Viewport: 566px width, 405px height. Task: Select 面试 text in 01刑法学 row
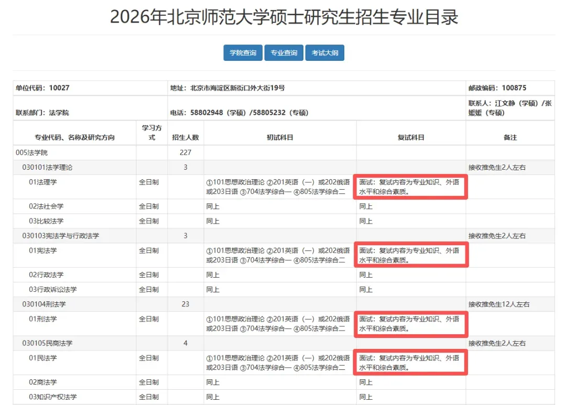click(x=409, y=324)
